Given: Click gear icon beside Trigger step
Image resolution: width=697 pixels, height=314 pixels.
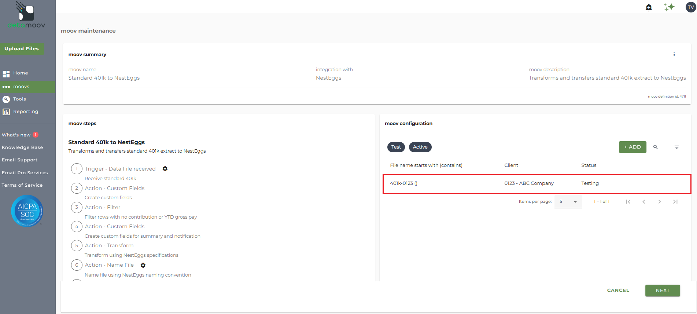Looking at the screenshot, I should (x=165, y=169).
